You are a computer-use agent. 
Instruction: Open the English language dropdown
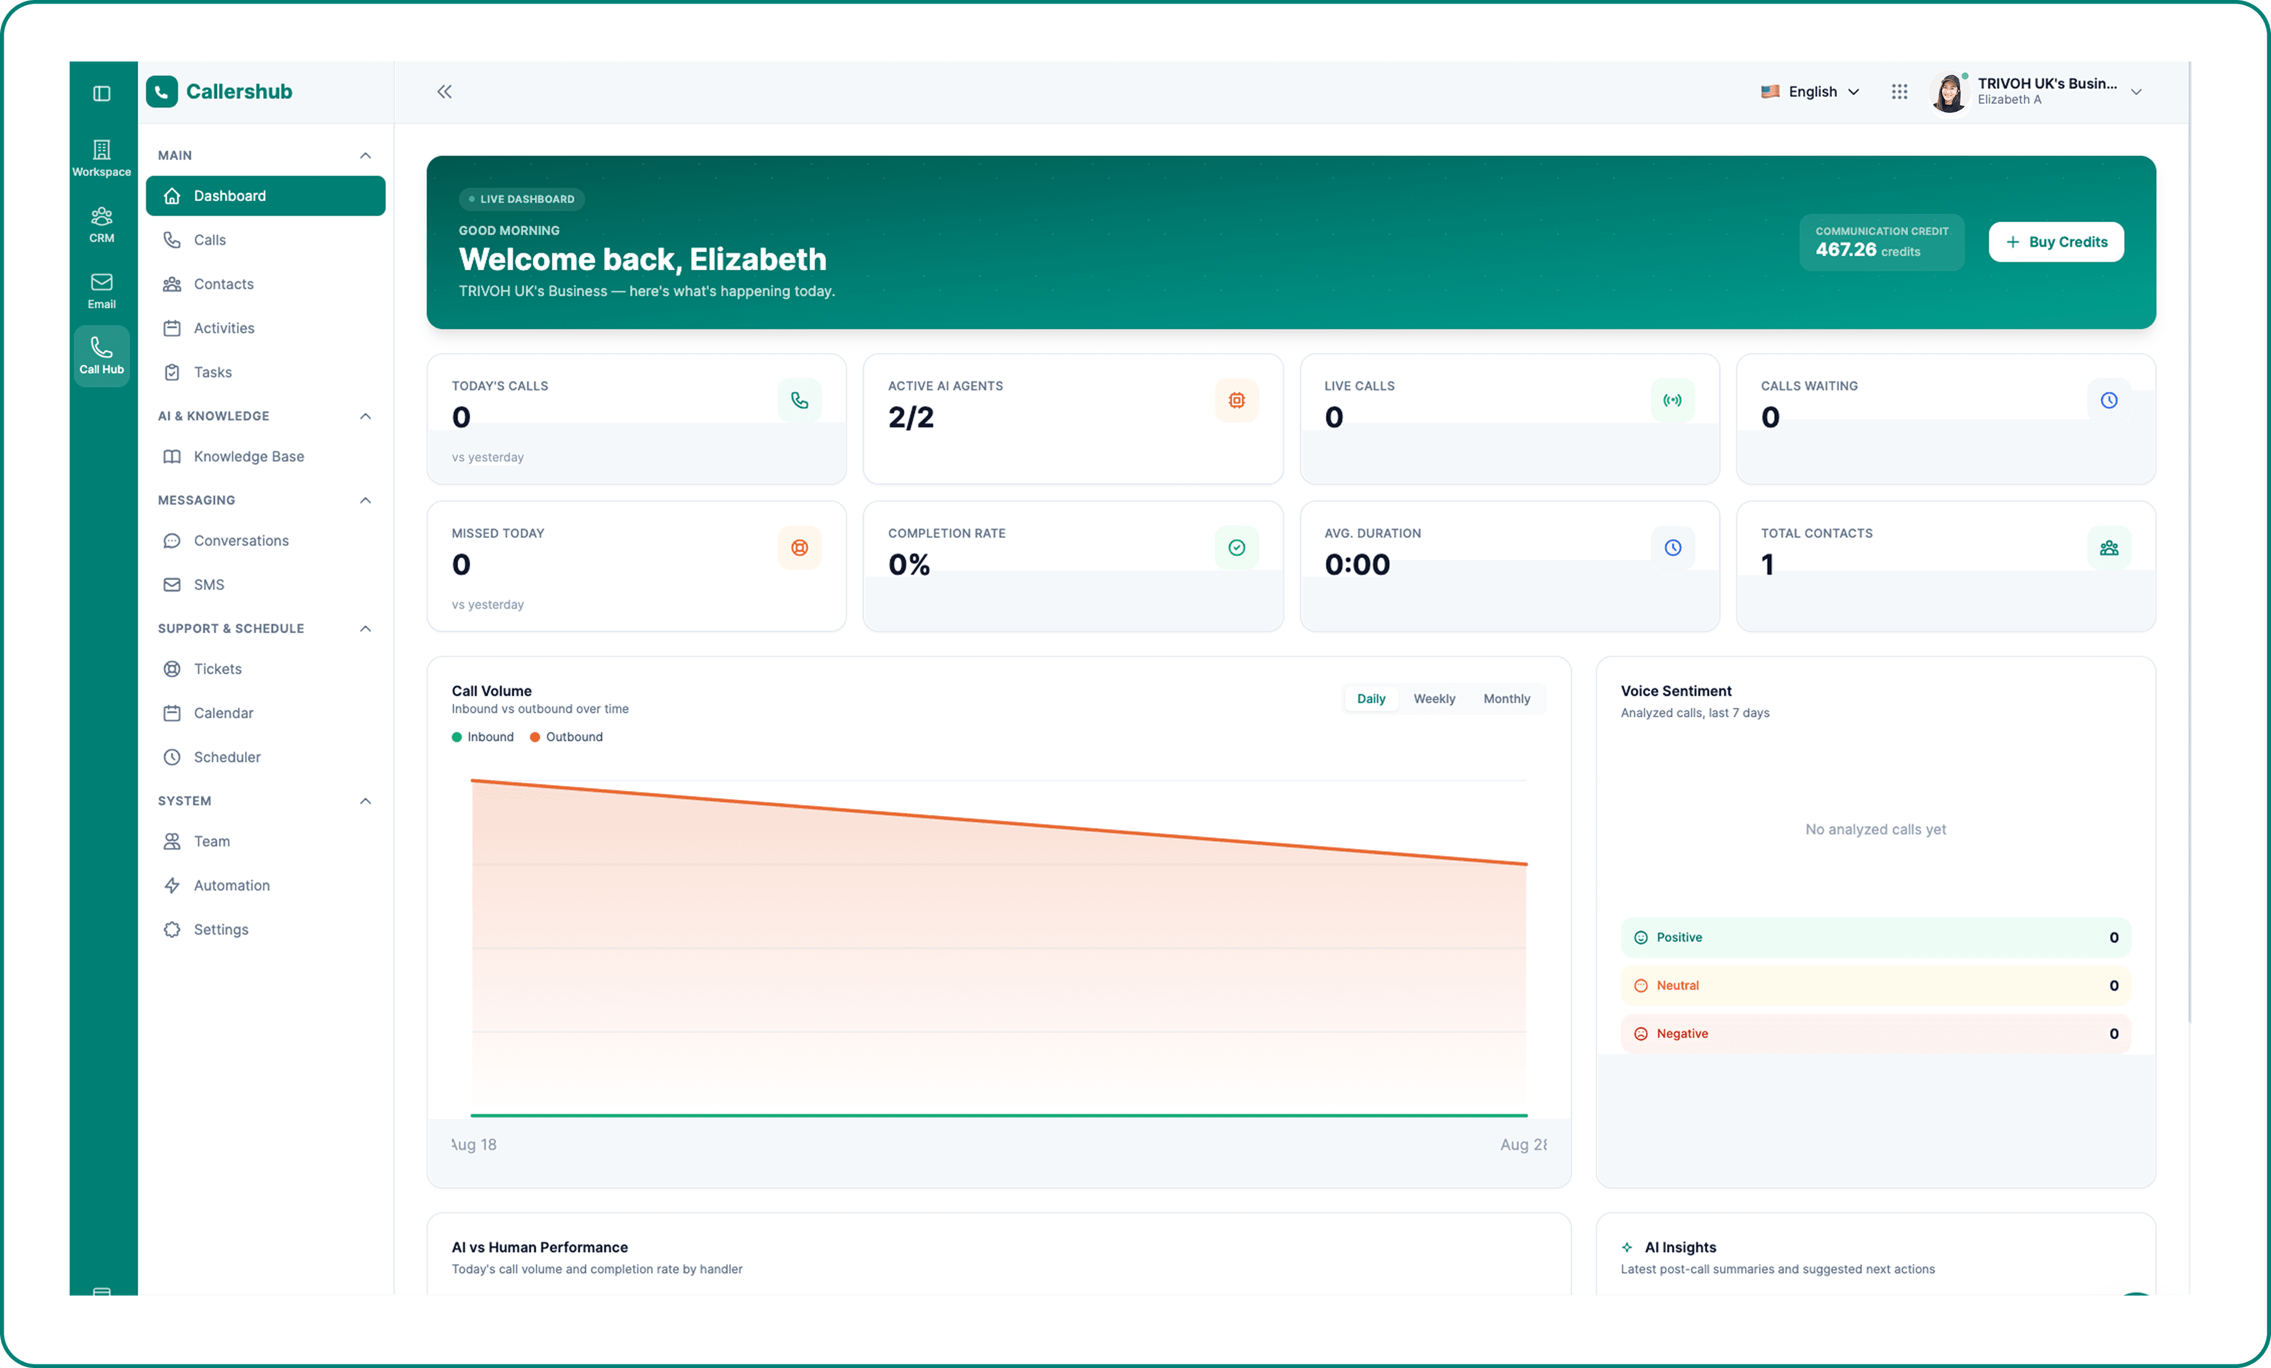coord(1810,91)
